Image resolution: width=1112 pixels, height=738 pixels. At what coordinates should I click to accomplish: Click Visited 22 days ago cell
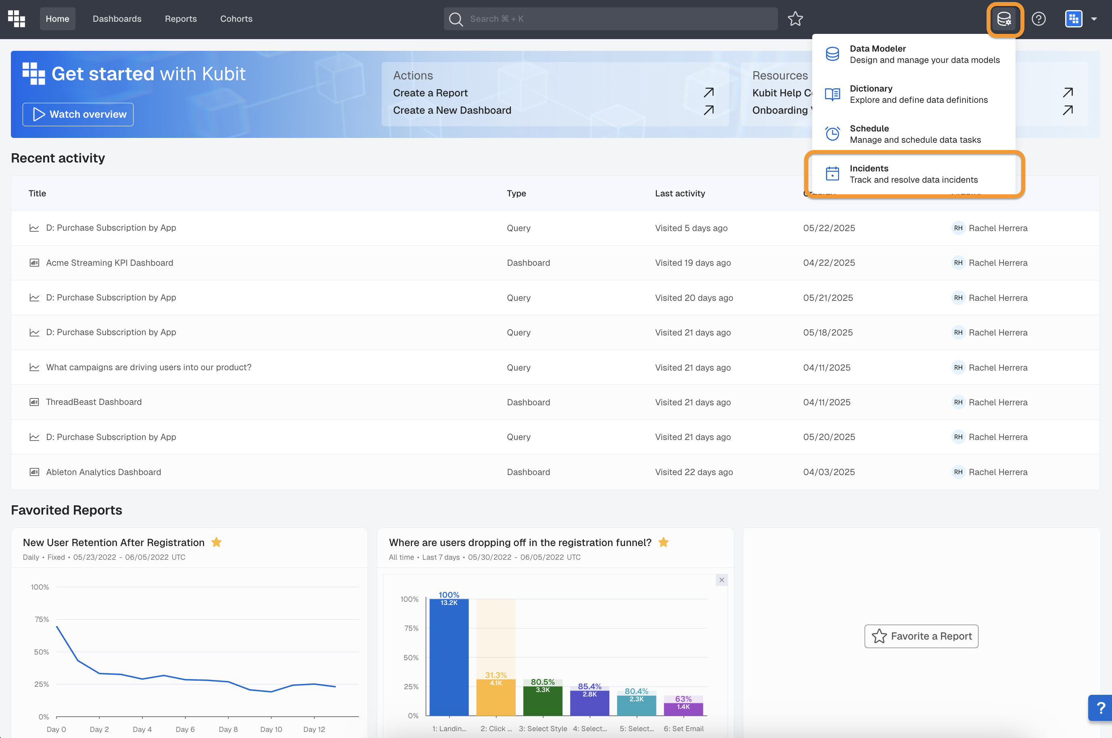pyautogui.click(x=694, y=472)
